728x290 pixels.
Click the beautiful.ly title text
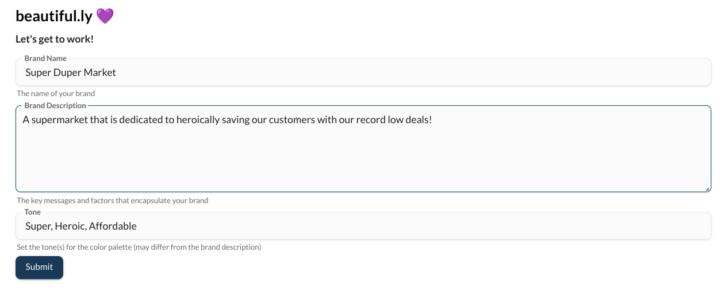click(54, 16)
